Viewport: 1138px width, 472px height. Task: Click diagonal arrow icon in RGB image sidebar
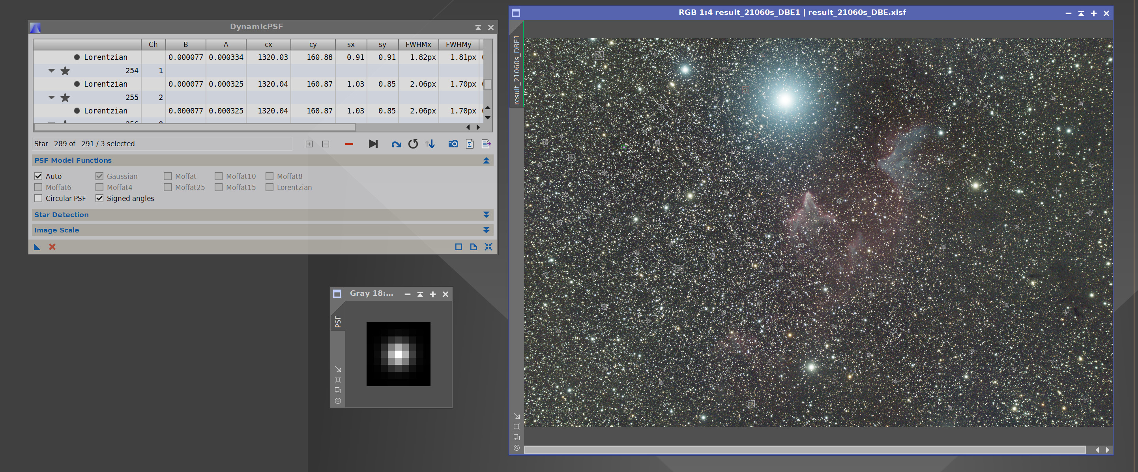click(x=517, y=416)
